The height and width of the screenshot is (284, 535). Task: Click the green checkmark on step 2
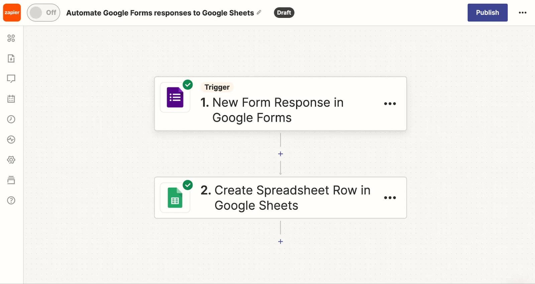pos(188,184)
